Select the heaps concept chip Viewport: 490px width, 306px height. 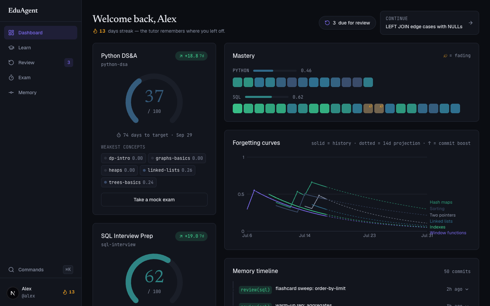pyautogui.click(x=119, y=170)
